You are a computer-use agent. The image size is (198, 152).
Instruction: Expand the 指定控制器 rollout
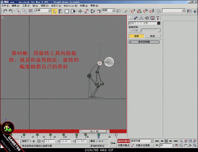[x=144, y=42]
